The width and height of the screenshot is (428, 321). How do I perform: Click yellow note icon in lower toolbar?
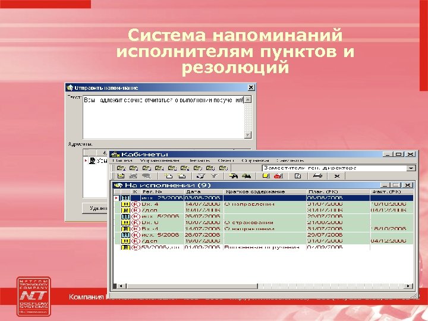coord(266,177)
